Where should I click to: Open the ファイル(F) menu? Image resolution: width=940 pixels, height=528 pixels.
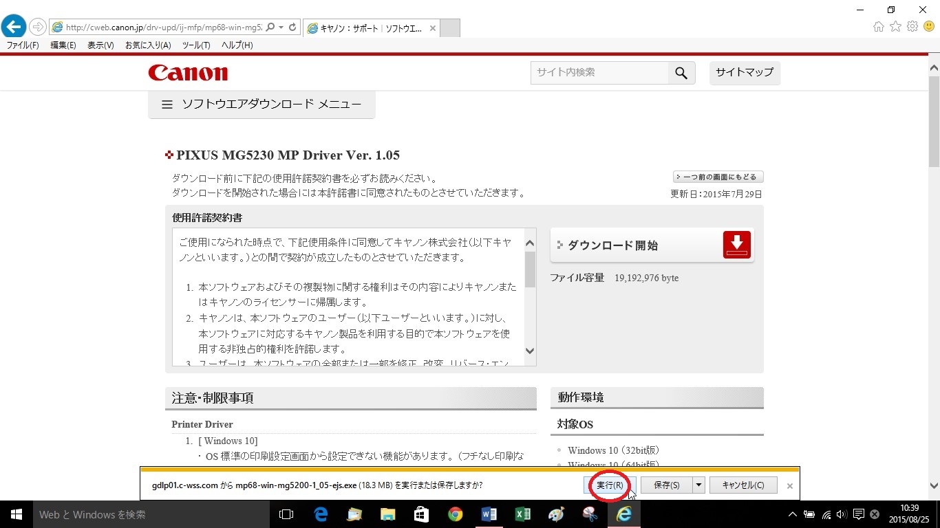pyautogui.click(x=23, y=45)
